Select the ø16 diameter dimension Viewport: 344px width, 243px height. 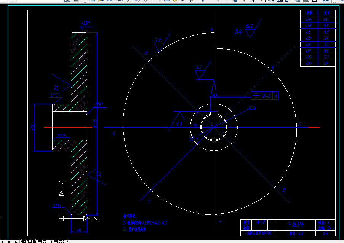(252, 107)
